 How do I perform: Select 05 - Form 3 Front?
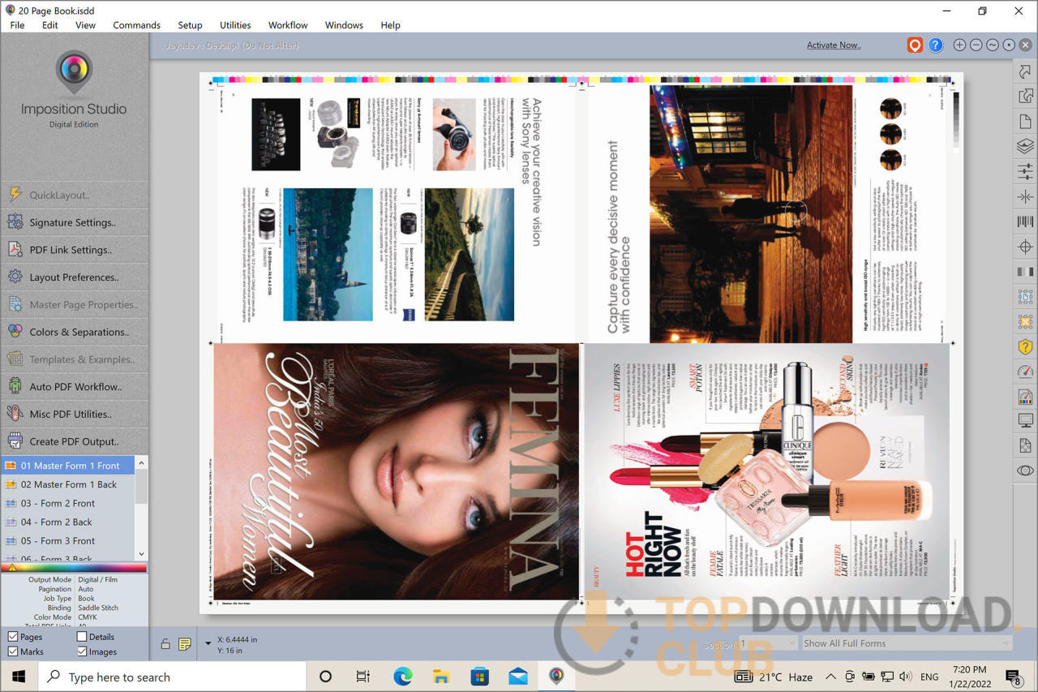point(68,540)
